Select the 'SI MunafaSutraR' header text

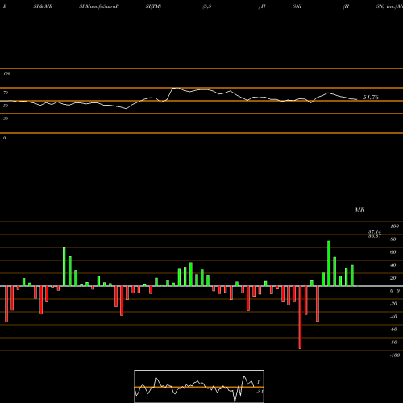[x=99, y=6]
